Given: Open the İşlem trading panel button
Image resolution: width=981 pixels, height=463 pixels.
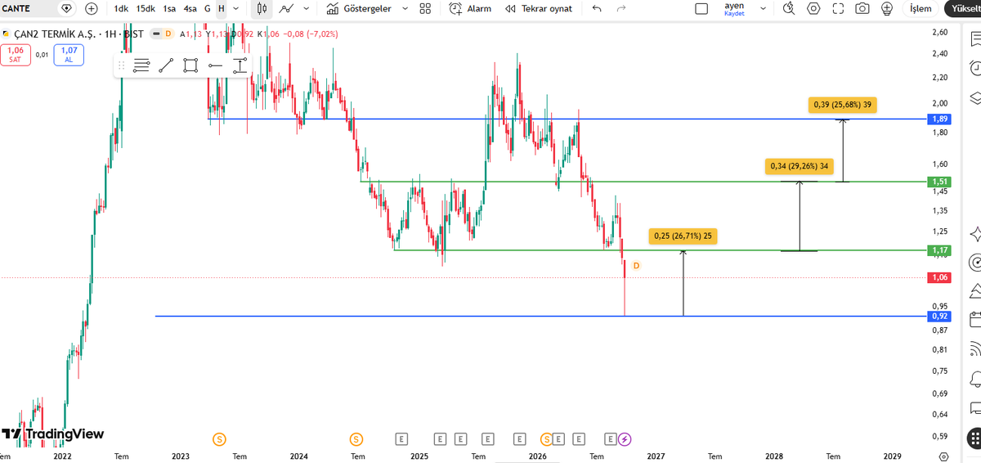Looking at the screenshot, I should coord(921,8).
